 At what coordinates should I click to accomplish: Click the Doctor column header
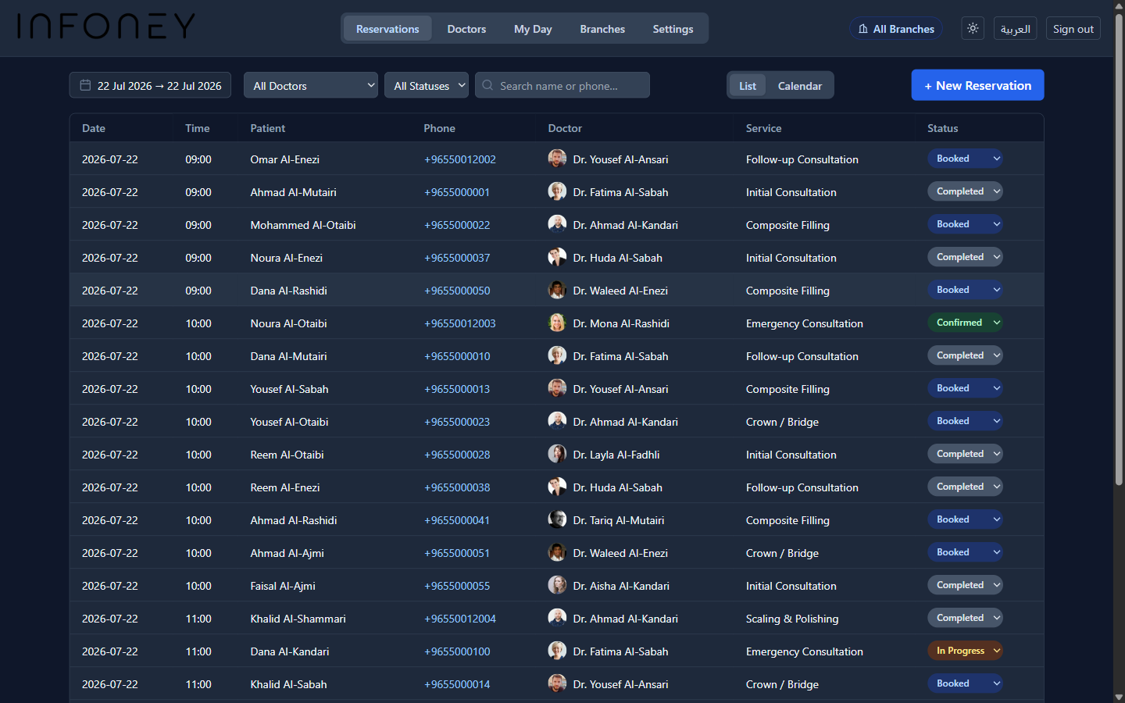click(565, 128)
